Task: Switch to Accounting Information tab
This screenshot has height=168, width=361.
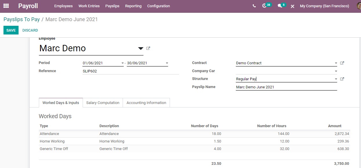Action: coord(146,103)
